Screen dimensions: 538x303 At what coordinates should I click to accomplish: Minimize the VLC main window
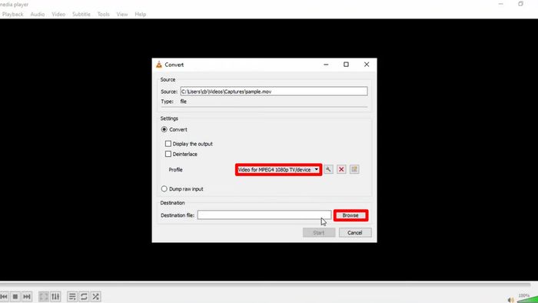pos(501,4)
